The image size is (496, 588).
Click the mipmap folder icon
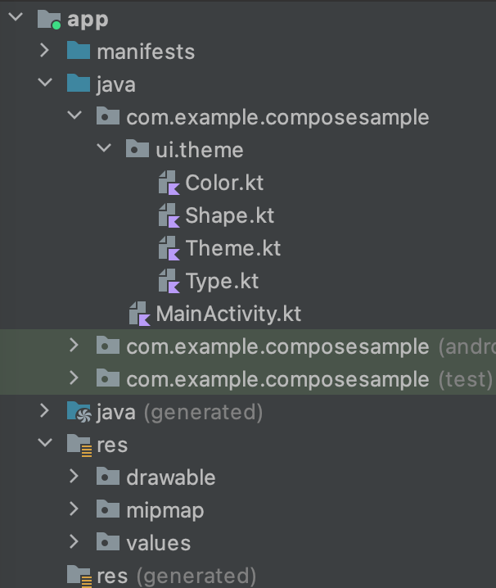[x=108, y=509]
